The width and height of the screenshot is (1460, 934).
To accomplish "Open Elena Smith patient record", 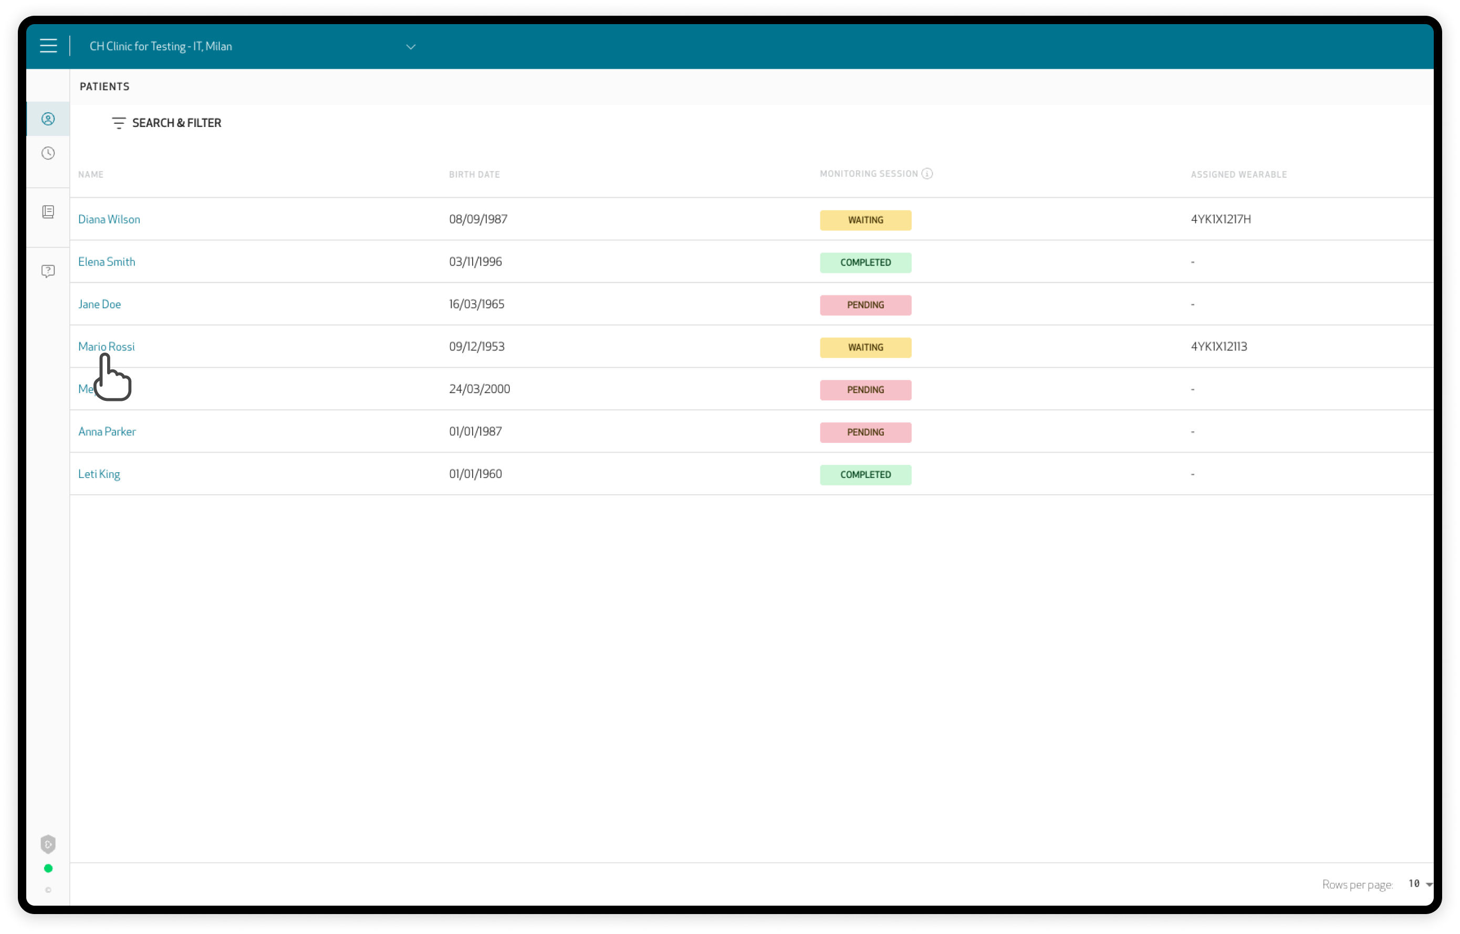I will coord(107,262).
